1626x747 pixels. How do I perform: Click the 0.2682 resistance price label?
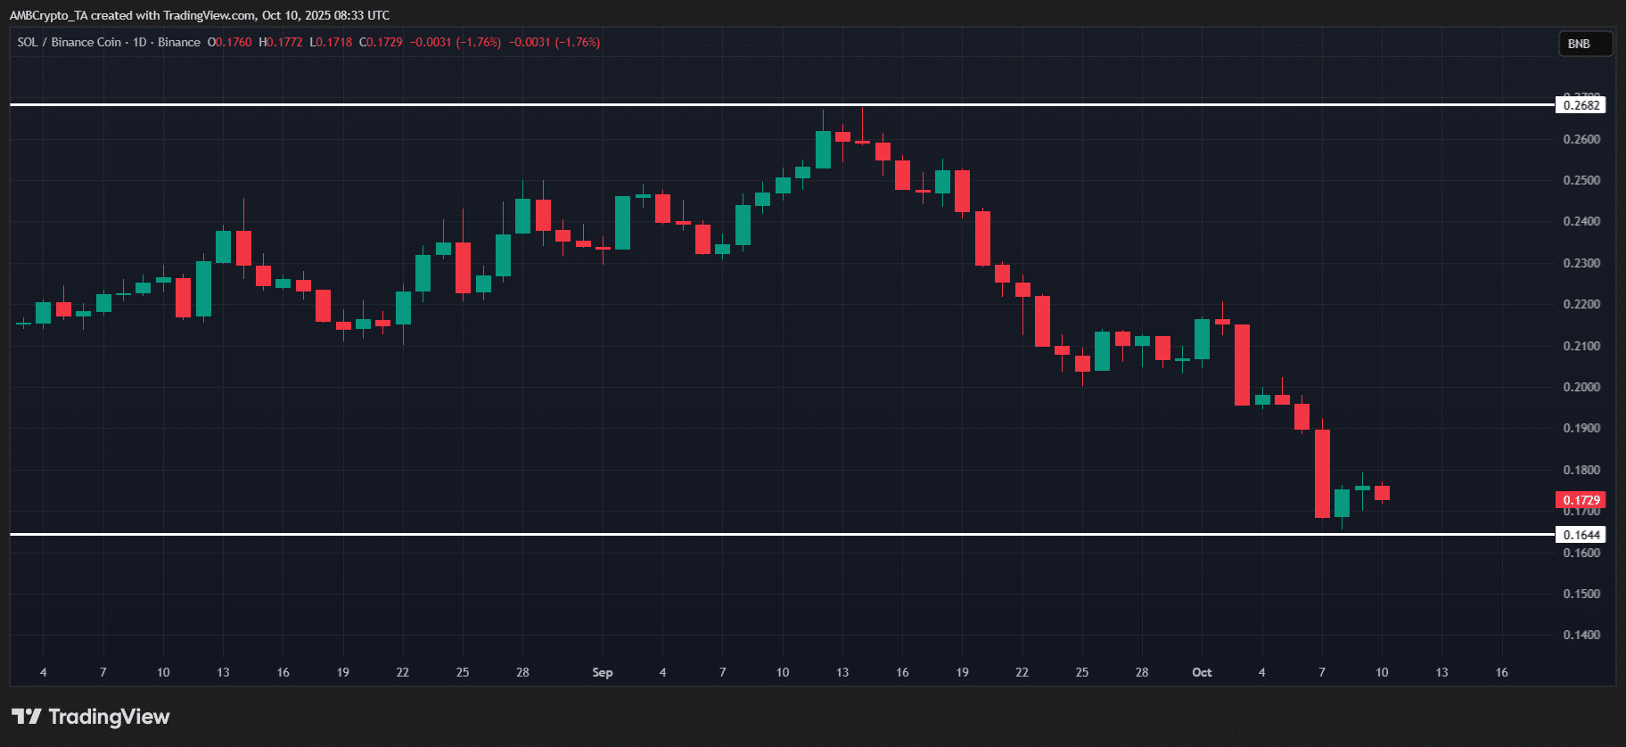tap(1581, 105)
